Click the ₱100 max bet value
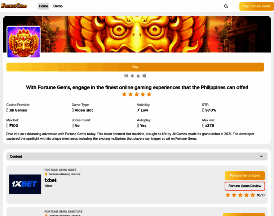274x216 pixels. point(14,126)
